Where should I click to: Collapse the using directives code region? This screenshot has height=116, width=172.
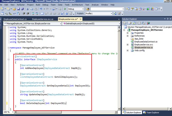8,27
